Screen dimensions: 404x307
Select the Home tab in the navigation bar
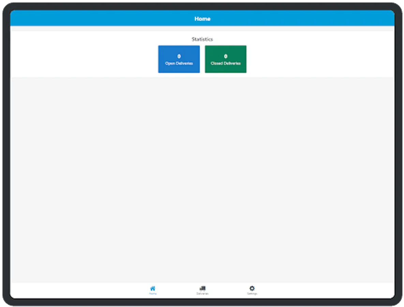[153, 289]
